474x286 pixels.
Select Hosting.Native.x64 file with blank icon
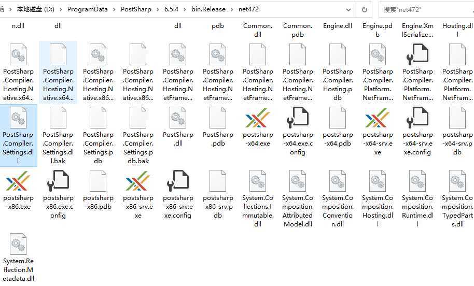click(58, 54)
